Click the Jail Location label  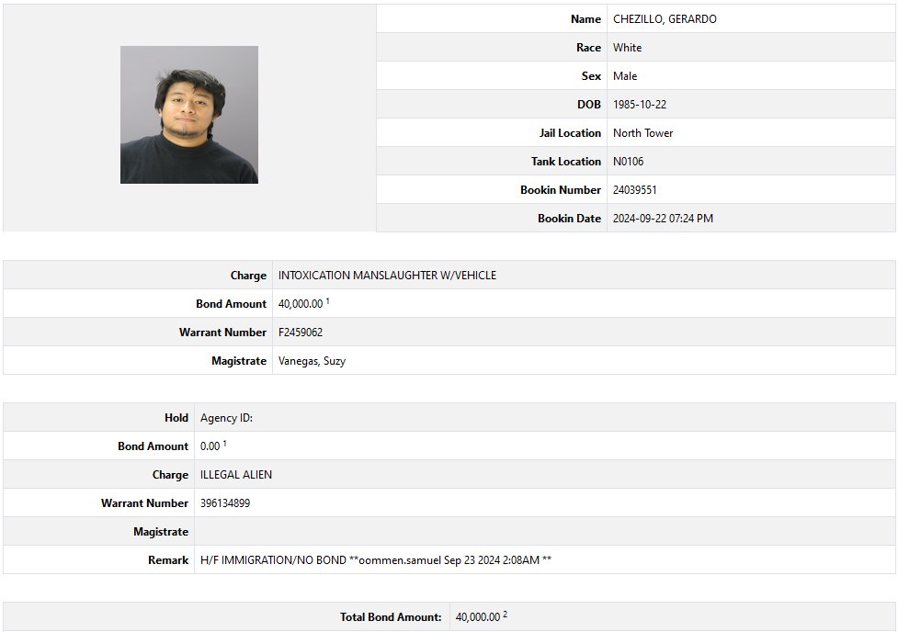(x=571, y=133)
